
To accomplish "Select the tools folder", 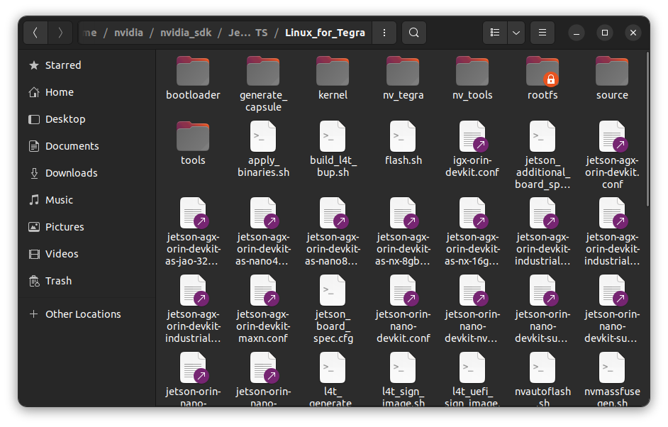I will coord(193,143).
